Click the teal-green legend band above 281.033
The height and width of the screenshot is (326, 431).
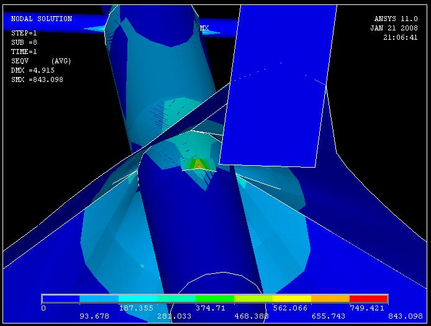176,299
